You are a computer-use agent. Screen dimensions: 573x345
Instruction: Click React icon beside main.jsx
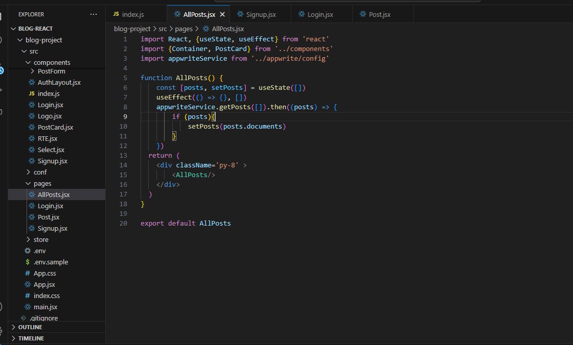click(28, 307)
